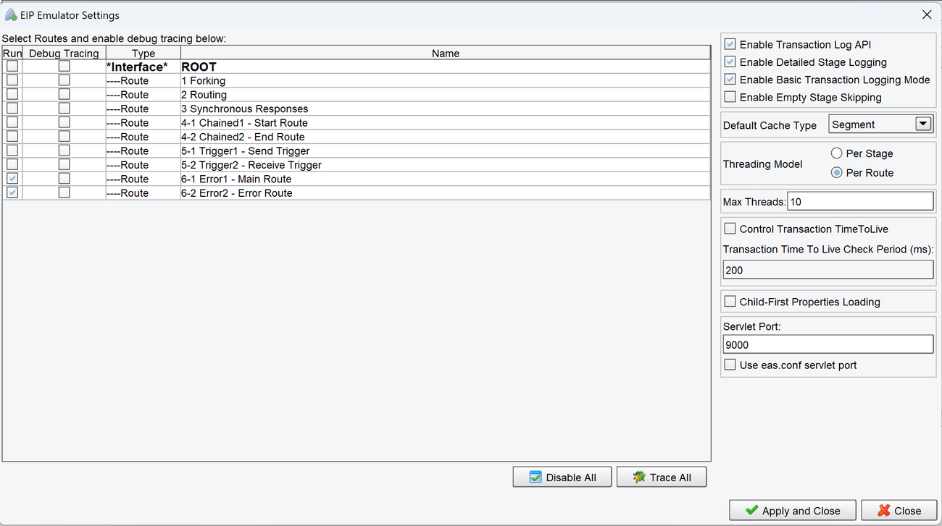Screen dimensions: 942x526
Task: Check Enable Empty Stage Skipping
Action: 730,97
